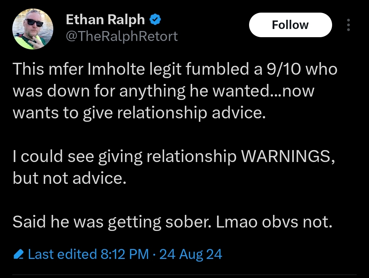Click the Ethan Ralph display name

click(x=105, y=19)
